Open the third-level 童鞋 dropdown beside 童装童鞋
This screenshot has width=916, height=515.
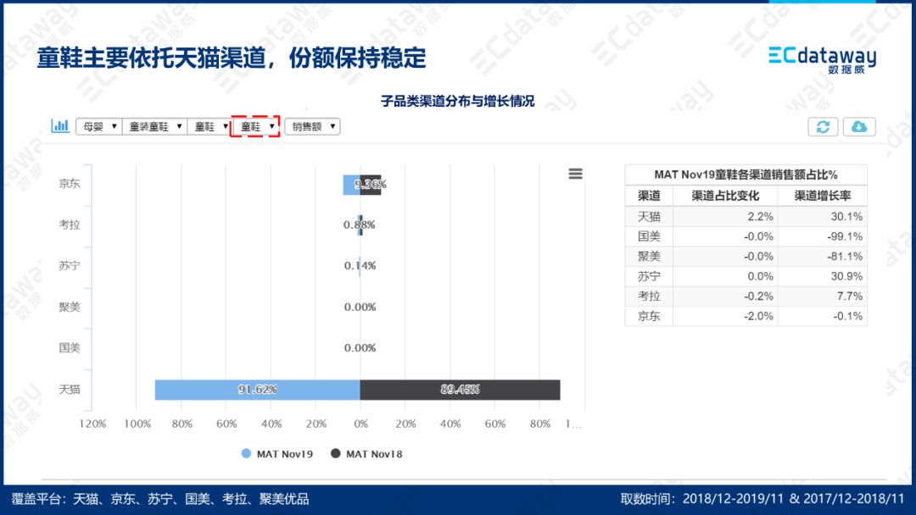pos(209,126)
